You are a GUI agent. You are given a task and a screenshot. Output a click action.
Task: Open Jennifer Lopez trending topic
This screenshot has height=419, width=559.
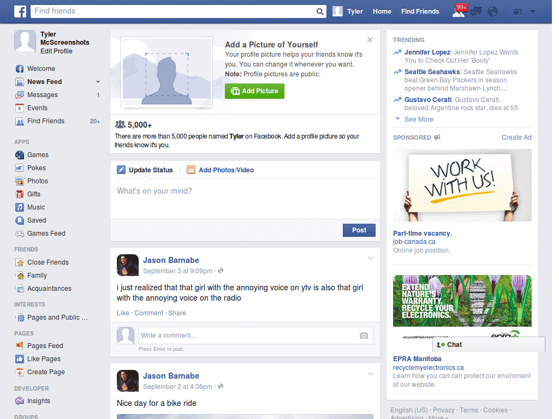[x=427, y=52]
